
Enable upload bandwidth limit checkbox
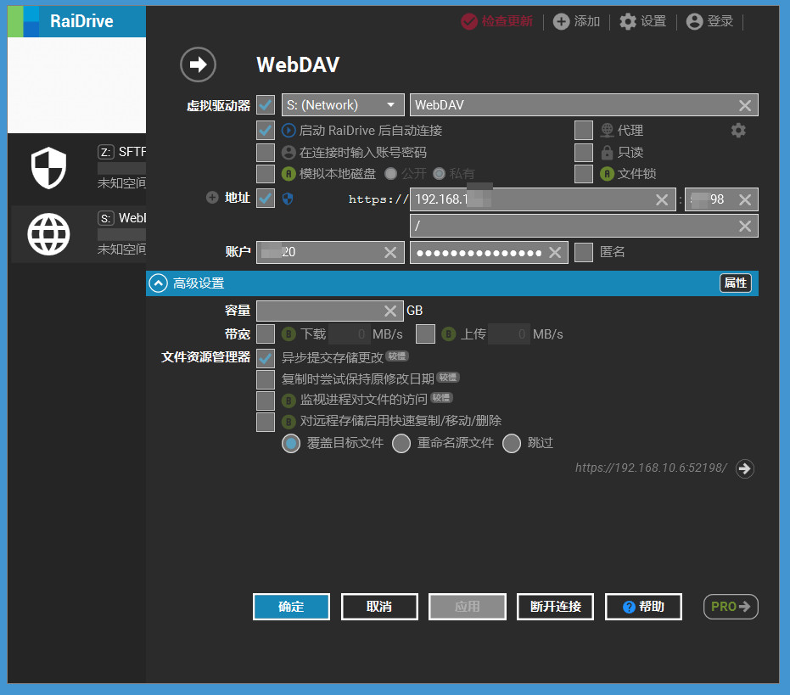point(426,333)
